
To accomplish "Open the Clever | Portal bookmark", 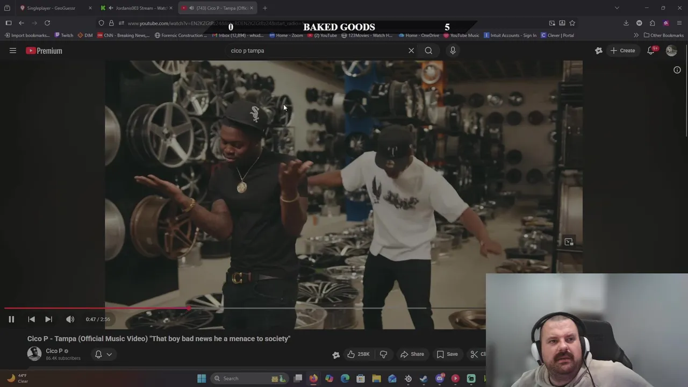I will (557, 35).
